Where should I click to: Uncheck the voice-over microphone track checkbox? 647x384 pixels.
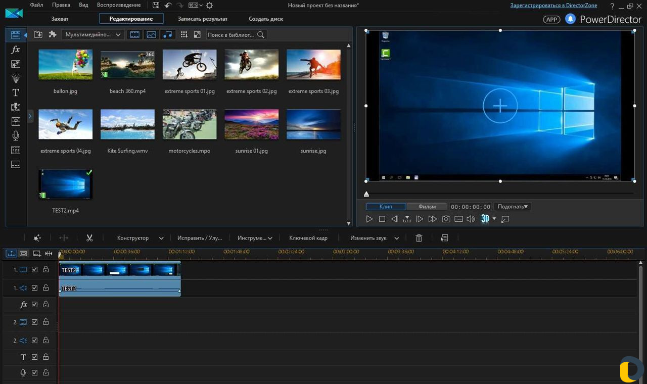35,372
